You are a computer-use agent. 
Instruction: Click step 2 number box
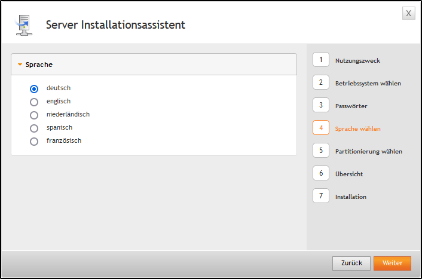[321, 82]
